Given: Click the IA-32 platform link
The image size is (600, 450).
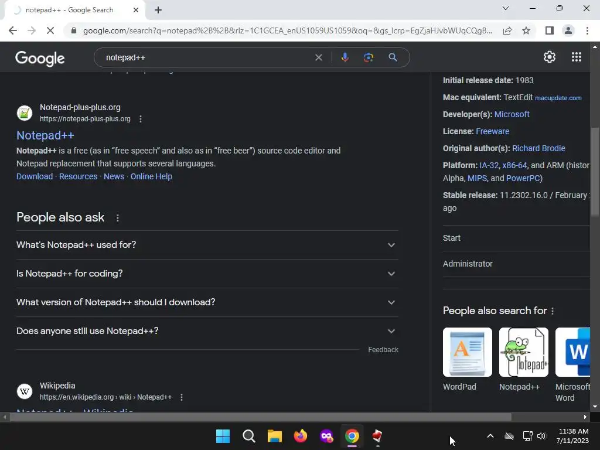Looking at the screenshot, I should [x=489, y=165].
